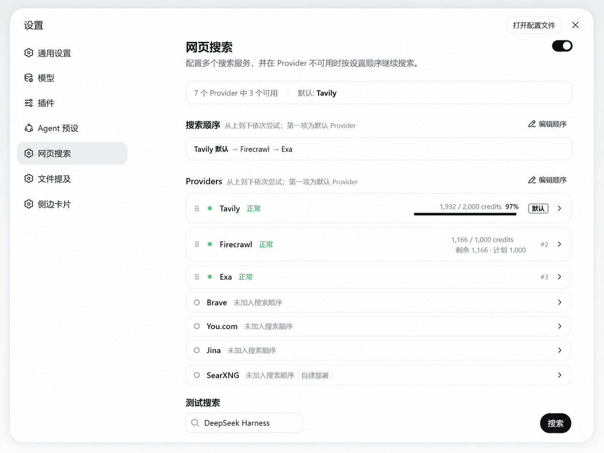Click 编辑顺序 next to Providers
Viewport: 604px width, 453px height.
[547, 180]
